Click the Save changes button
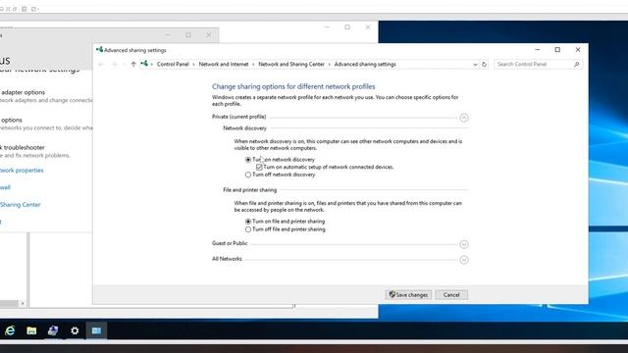Screen dimensions: 628x353 pyautogui.click(x=408, y=294)
